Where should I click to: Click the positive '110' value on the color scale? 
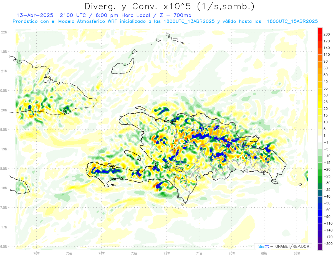pyautogui.click(x=327, y=55)
